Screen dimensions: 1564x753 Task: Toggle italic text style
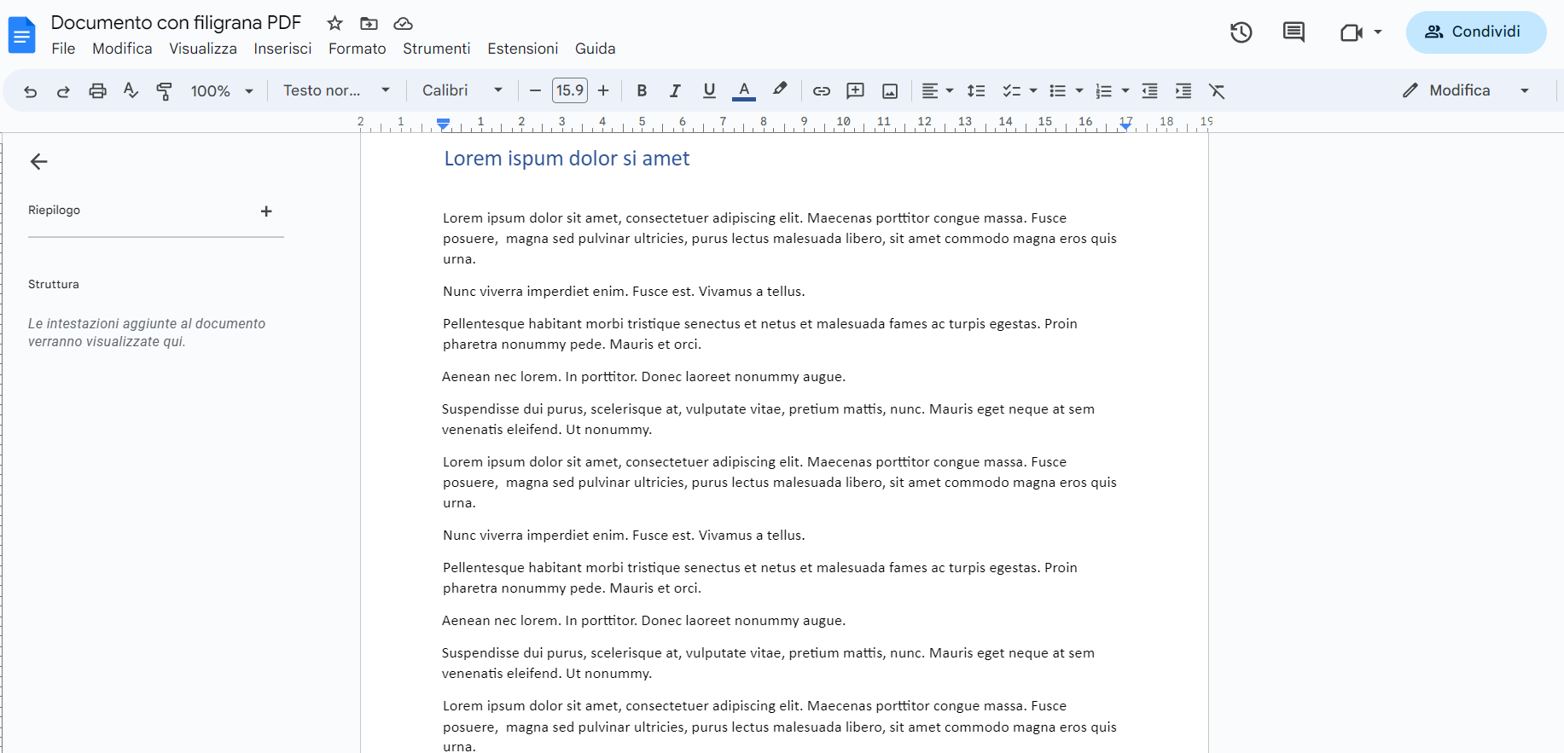[675, 91]
